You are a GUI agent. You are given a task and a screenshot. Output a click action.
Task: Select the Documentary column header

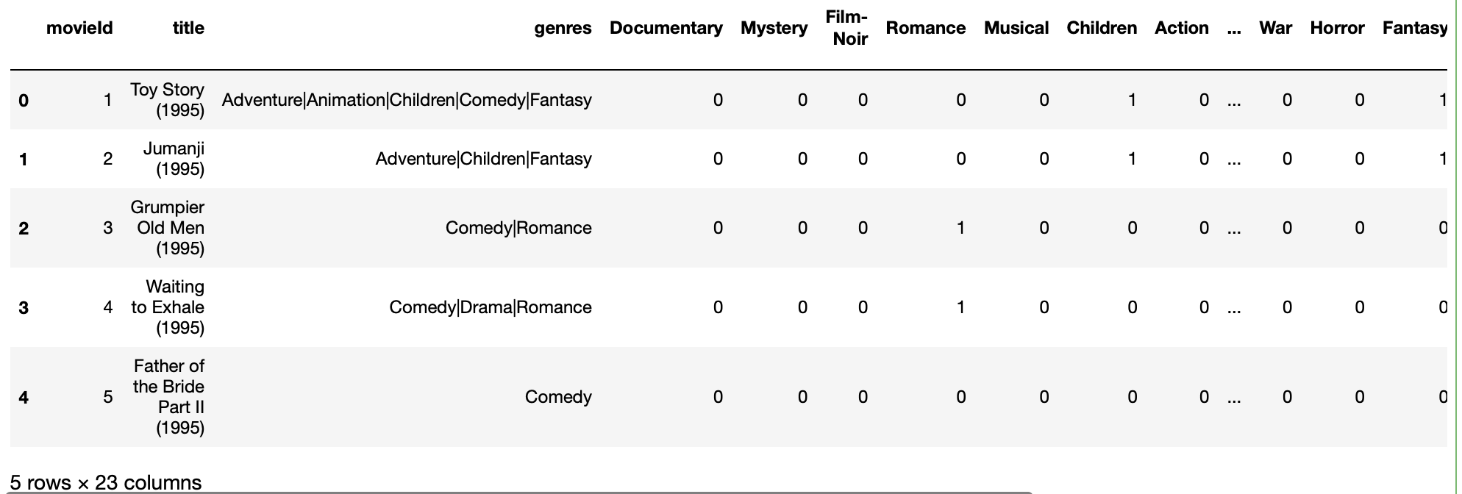click(666, 28)
